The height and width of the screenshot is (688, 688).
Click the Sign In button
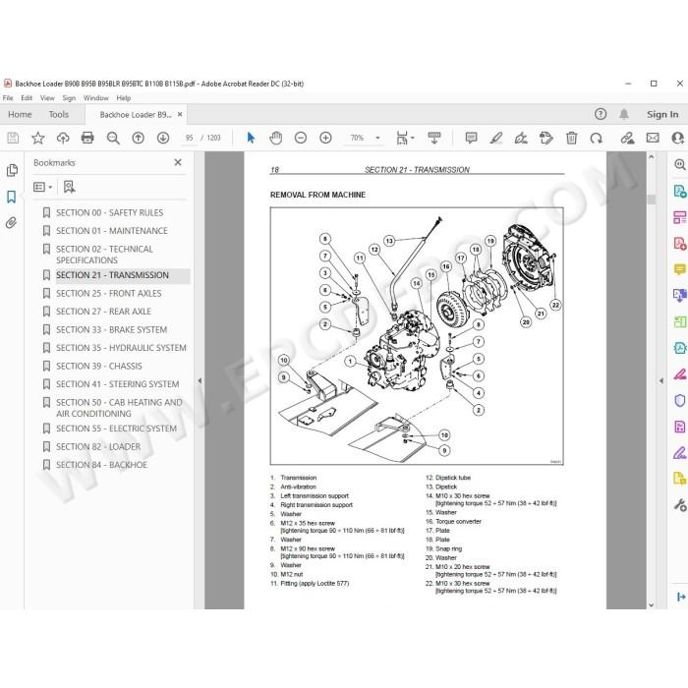[662, 115]
